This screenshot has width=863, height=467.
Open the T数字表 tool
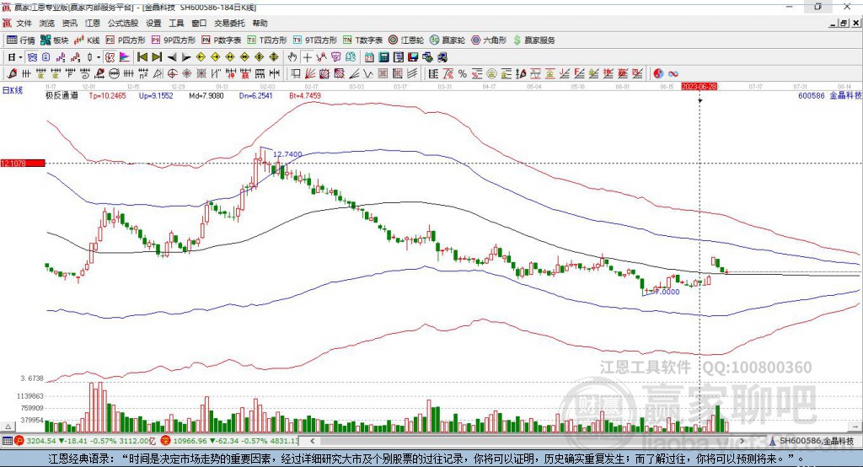point(362,40)
